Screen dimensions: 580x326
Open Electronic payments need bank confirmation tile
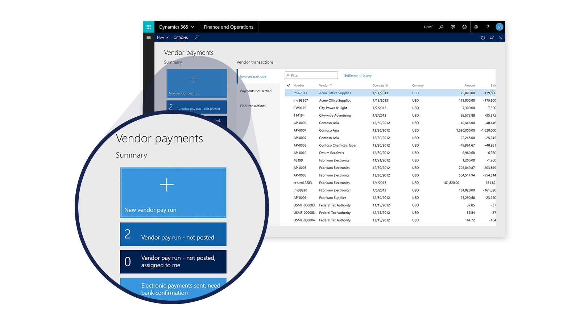(173, 289)
